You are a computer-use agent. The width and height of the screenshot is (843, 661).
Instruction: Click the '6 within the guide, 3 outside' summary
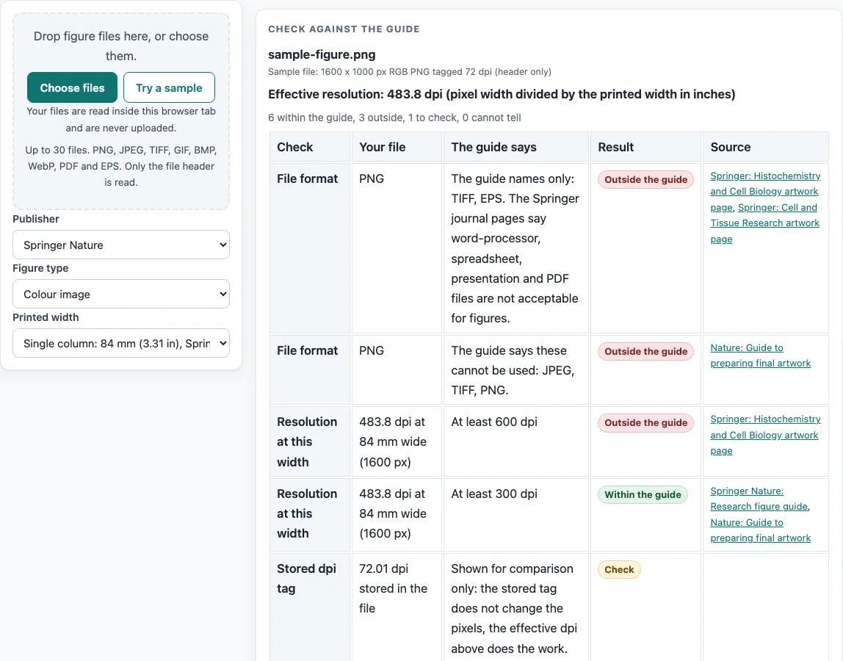394,118
